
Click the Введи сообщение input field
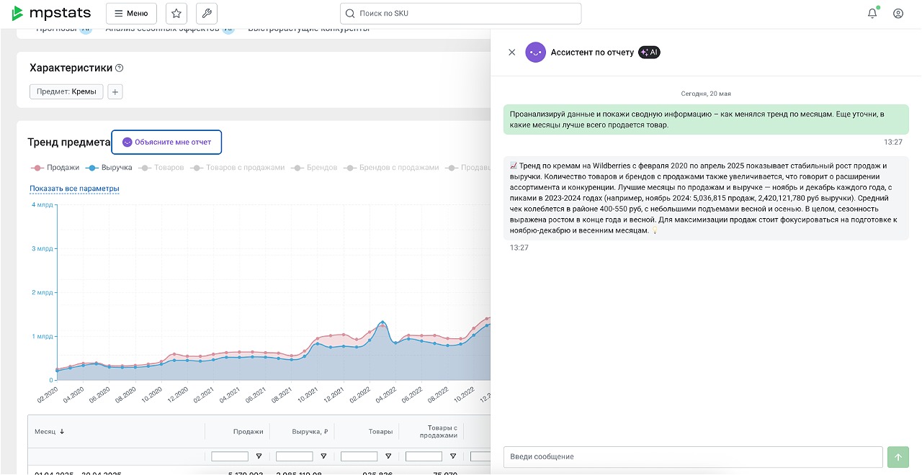[x=693, y=457]
